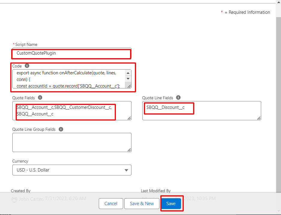Click the empty Quote Line Group Fields box

[x=71, y=142]
